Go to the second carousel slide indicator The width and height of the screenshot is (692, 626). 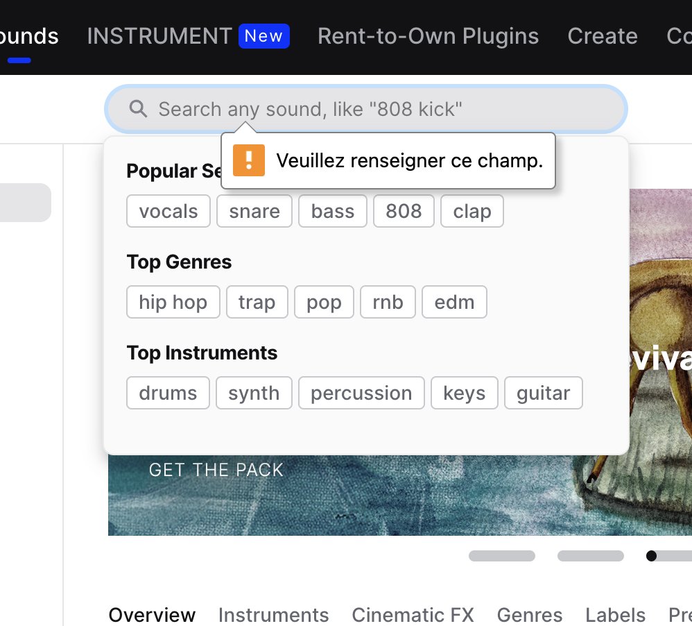tap(591, 556)
